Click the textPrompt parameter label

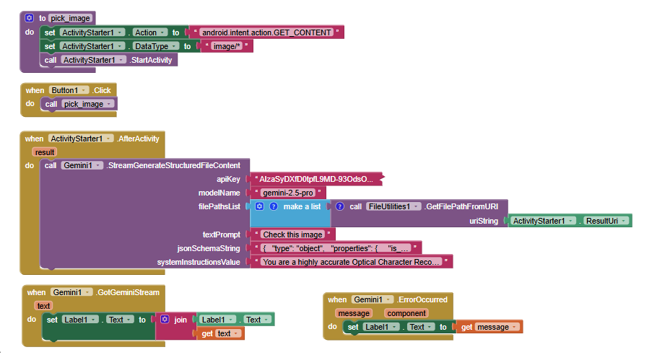click(221, 235)
